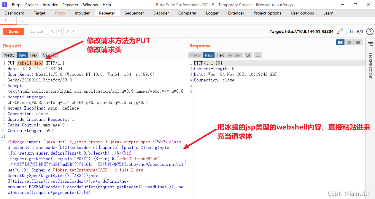The width and height of the screenshot is (375, 199).
Task: Switch request view to Raw
Action: 23,55
